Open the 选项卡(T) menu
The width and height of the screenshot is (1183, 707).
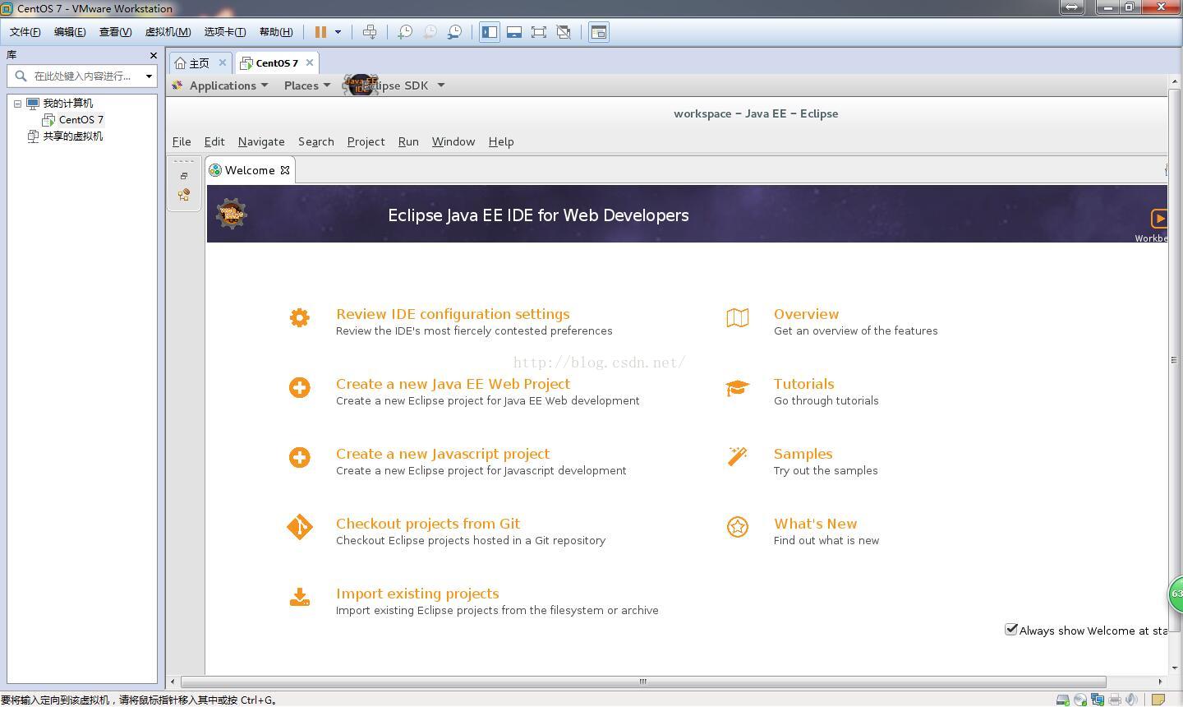click(x=225, y=32)
